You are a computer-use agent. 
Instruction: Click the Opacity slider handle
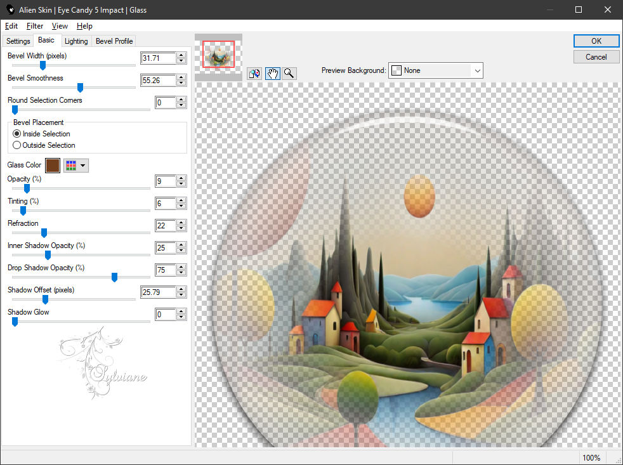click(27, 188)
